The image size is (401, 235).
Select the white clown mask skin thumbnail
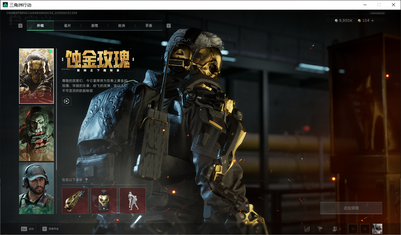coord(36,133)
